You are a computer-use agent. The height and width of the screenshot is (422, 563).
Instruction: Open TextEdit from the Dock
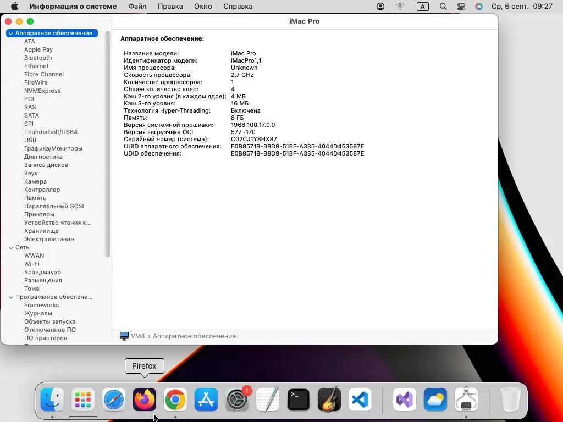click(x=268, y=399)
